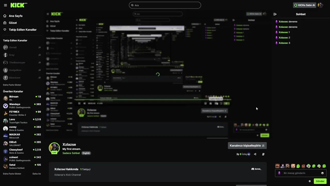Screen dimensions: 330x186
Task: Click the Gönder send button
Action: click(320, 181)
